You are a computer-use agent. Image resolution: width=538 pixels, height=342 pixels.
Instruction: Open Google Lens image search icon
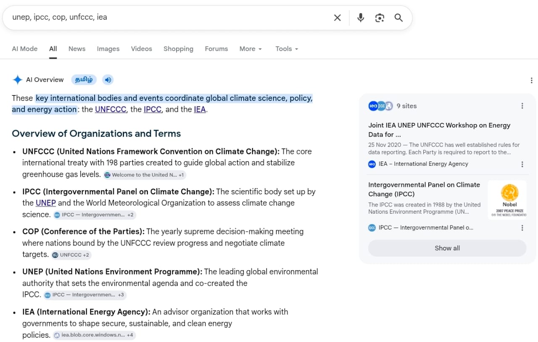[380, 18]
